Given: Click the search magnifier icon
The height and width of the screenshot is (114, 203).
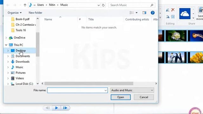Looking at the screenshot, I should coord(152,5).
